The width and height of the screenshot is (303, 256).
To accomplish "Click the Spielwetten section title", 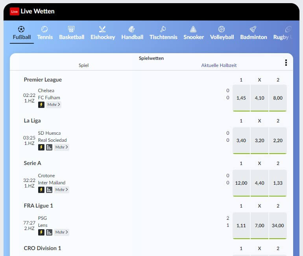I will pos(151,58).
